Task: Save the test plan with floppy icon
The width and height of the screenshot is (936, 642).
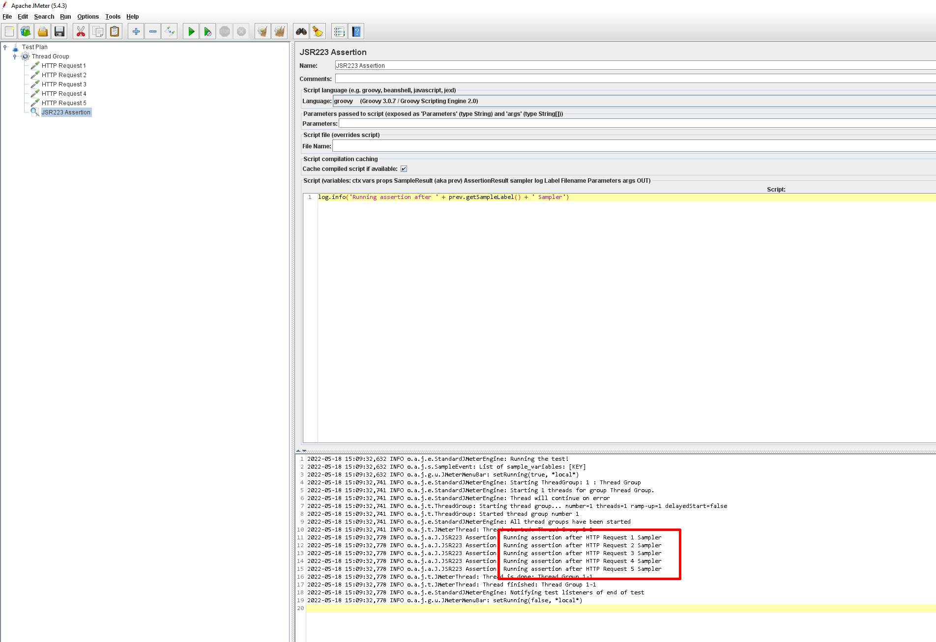Action: coord(59,31)
